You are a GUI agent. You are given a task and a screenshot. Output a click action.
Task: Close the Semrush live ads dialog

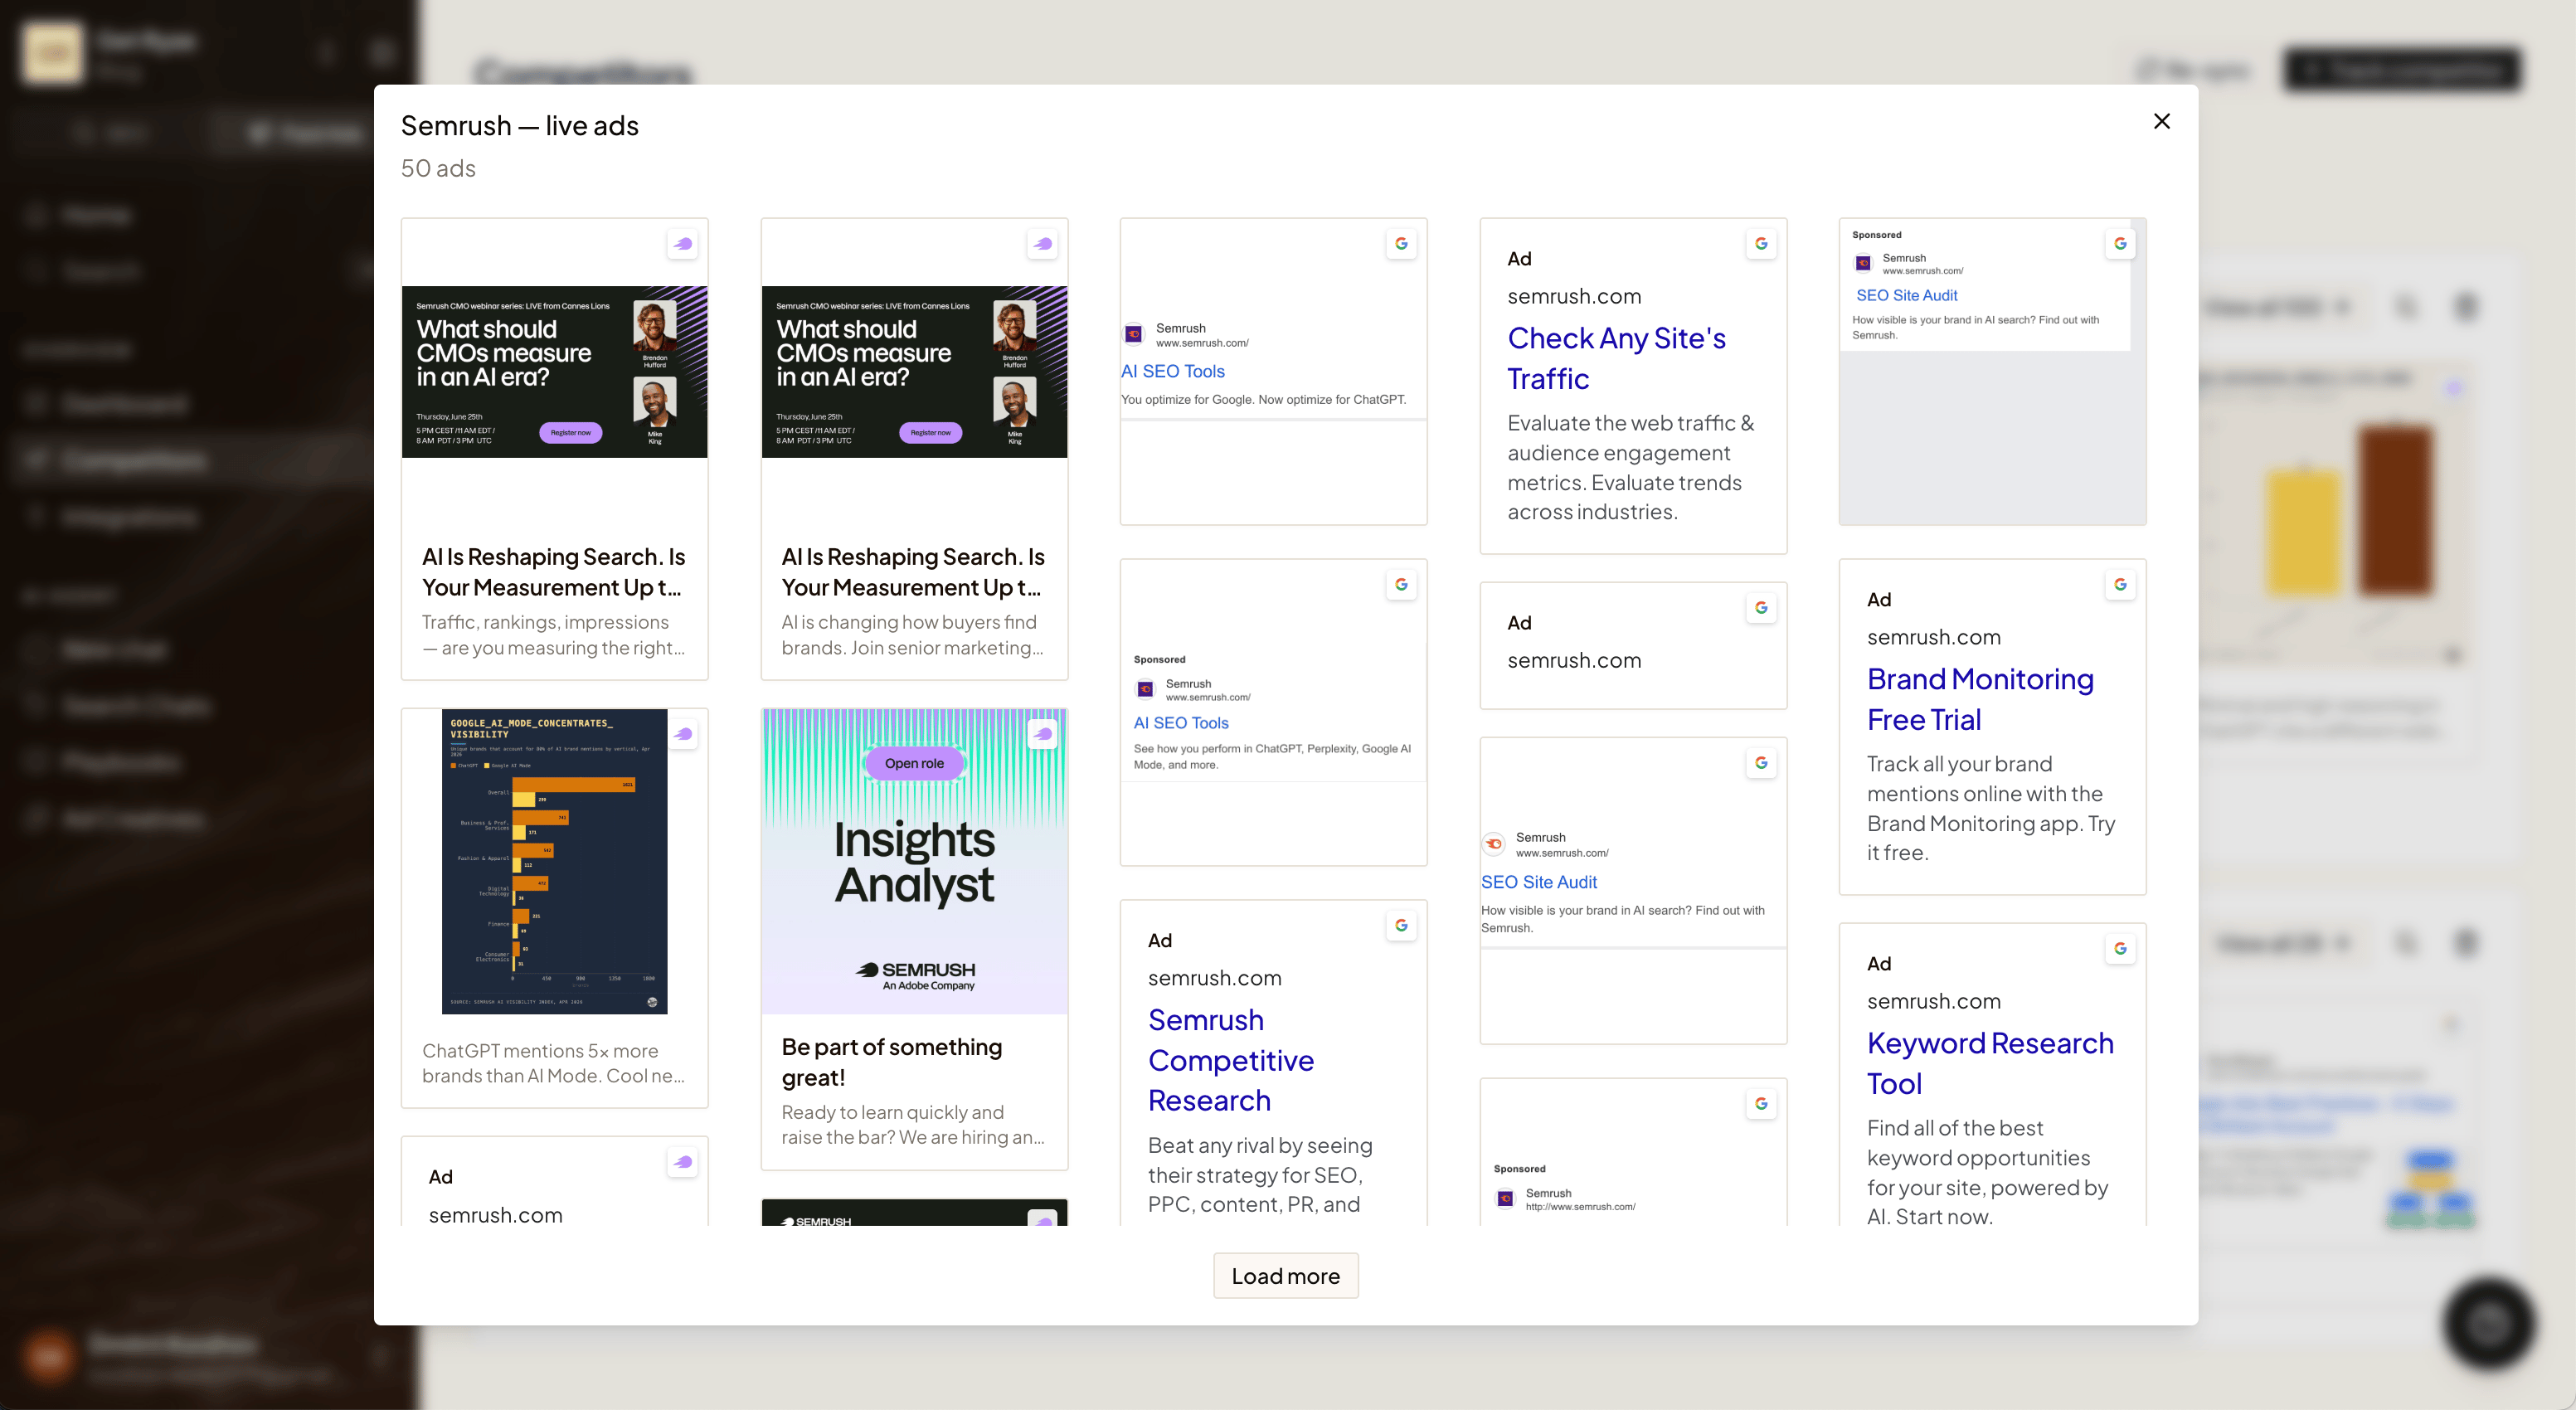click(2161, 121)
